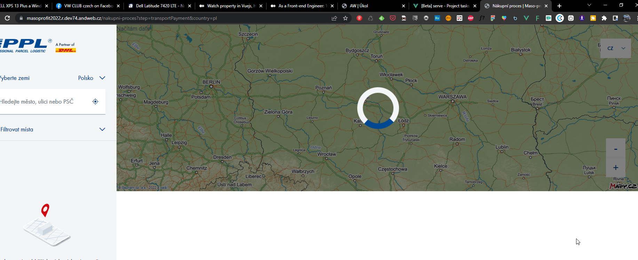Zoom in the map with plus button
This screenshot has width=638, height=260.
(615, 168)
